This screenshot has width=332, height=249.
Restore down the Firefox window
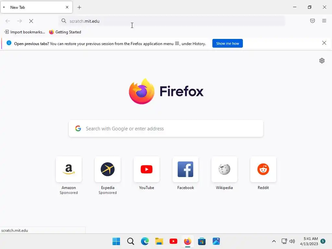pyautogui.click(x=310, y=7)
